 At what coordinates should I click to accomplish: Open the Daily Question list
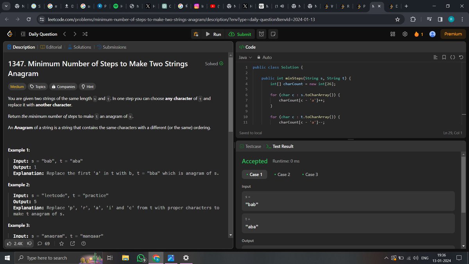[39, 34]
